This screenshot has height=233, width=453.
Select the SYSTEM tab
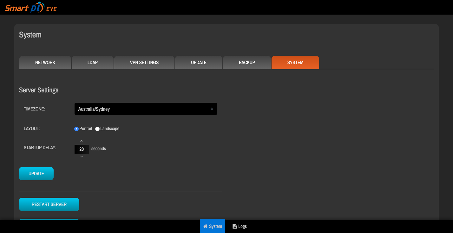(295, 62)
